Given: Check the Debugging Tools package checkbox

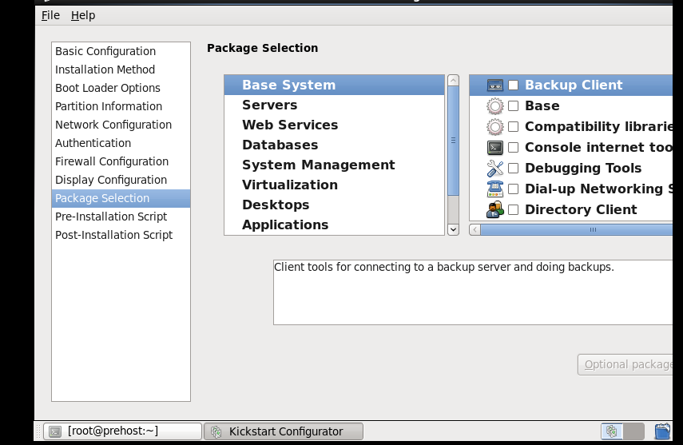Looking at the screenshot, I should (x=514, y=169).
